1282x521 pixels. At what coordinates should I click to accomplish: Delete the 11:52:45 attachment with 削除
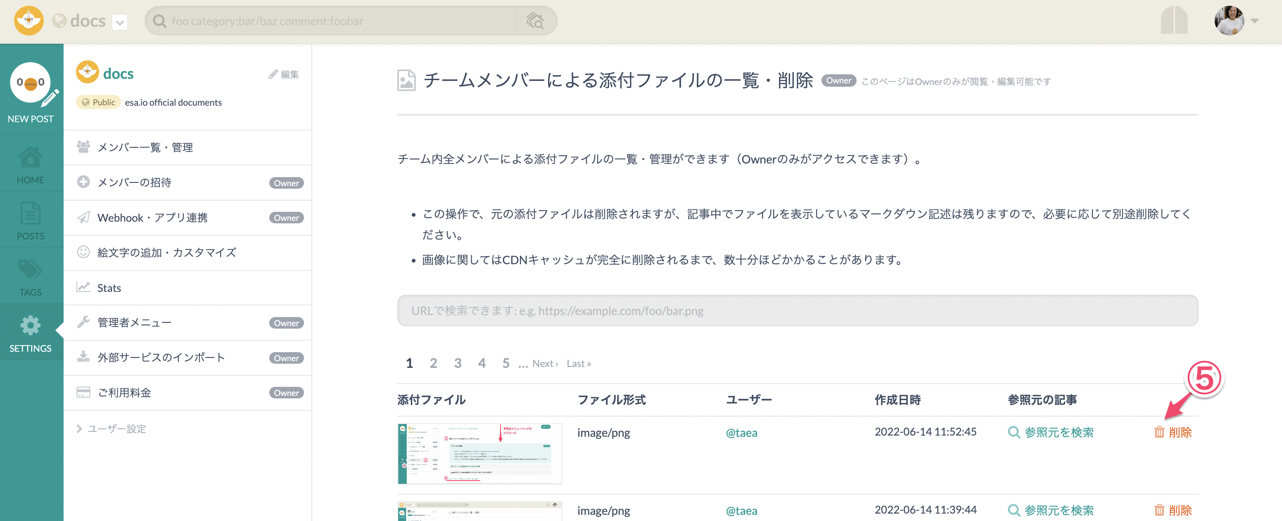[x=1173, y=432]
